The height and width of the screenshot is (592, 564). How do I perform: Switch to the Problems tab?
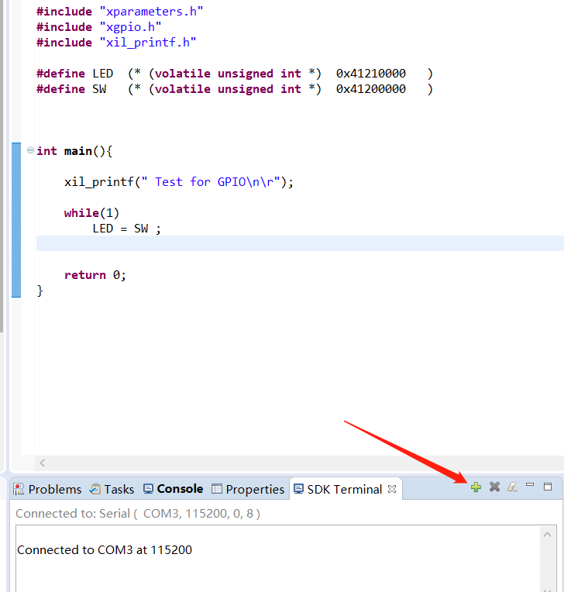(x=47, y=489)
